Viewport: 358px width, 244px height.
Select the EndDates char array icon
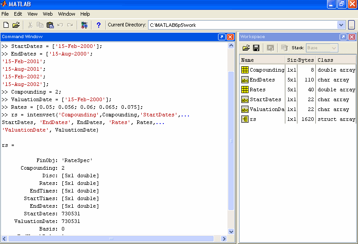pyautogui.click(x=245, y=80)
